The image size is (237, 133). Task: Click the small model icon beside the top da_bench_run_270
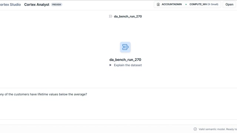coord(110,16)
